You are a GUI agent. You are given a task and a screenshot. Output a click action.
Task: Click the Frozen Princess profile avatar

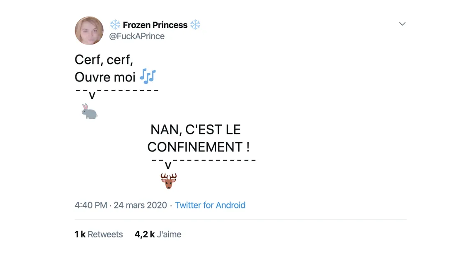pyautogui.click(x=89, y=31)
